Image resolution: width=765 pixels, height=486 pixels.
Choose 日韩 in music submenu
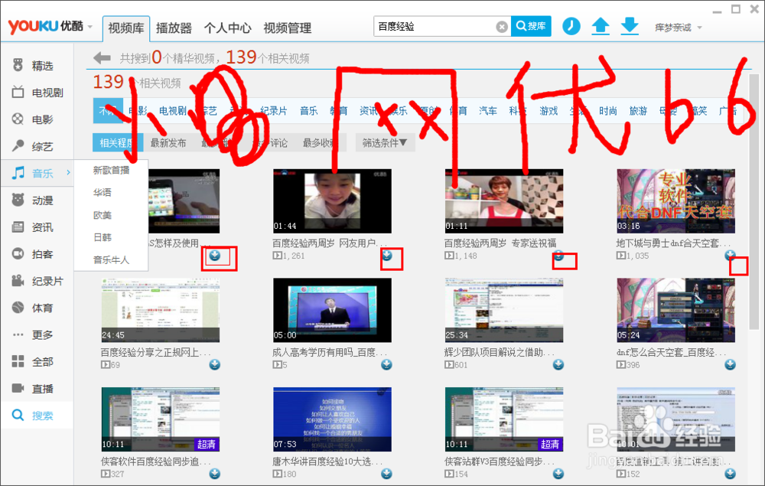coord(103,237)
